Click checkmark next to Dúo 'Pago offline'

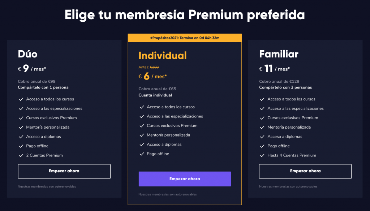pos(20,146)
